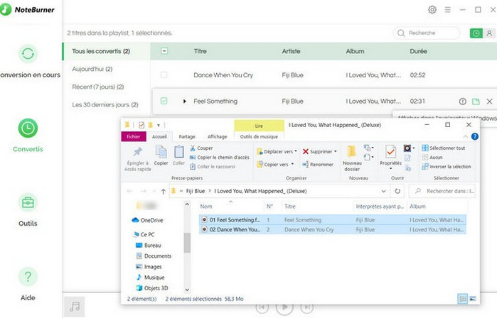Viewport: 497px width, 318px height.
Task: Toggle select-all checkbox in header
Action: pos(164,51)
